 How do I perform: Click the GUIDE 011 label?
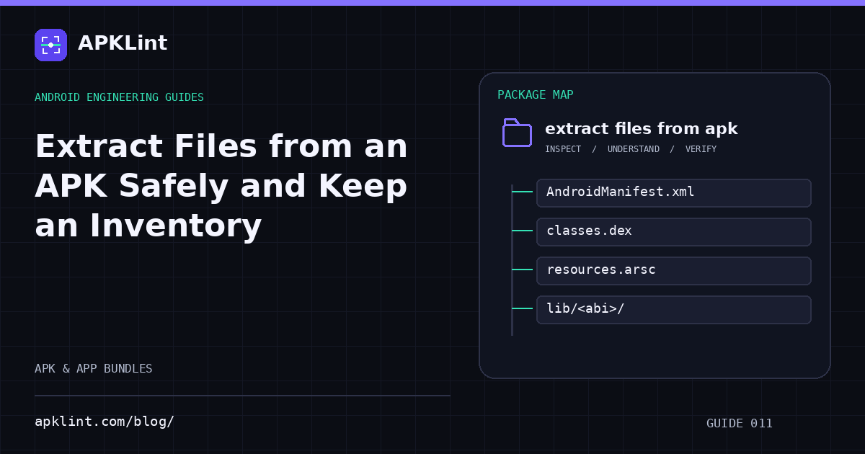click(x=740, y=424)
